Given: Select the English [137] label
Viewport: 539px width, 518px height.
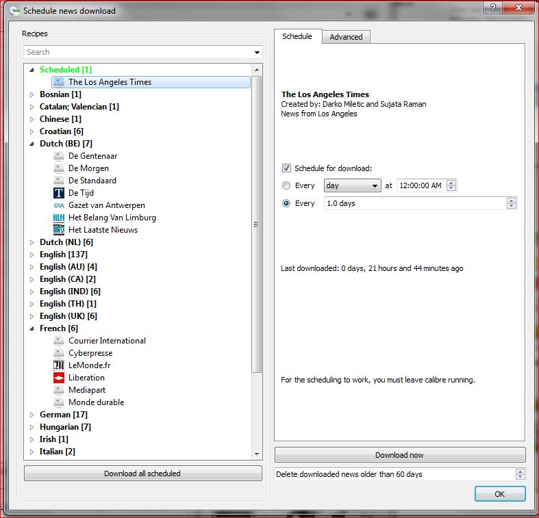Looking at the screenshot, I should click(64, 255).
